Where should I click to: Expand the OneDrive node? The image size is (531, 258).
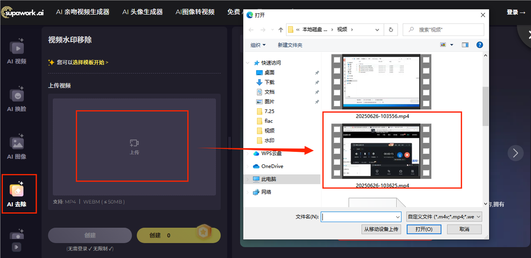[x=248, y=166]
